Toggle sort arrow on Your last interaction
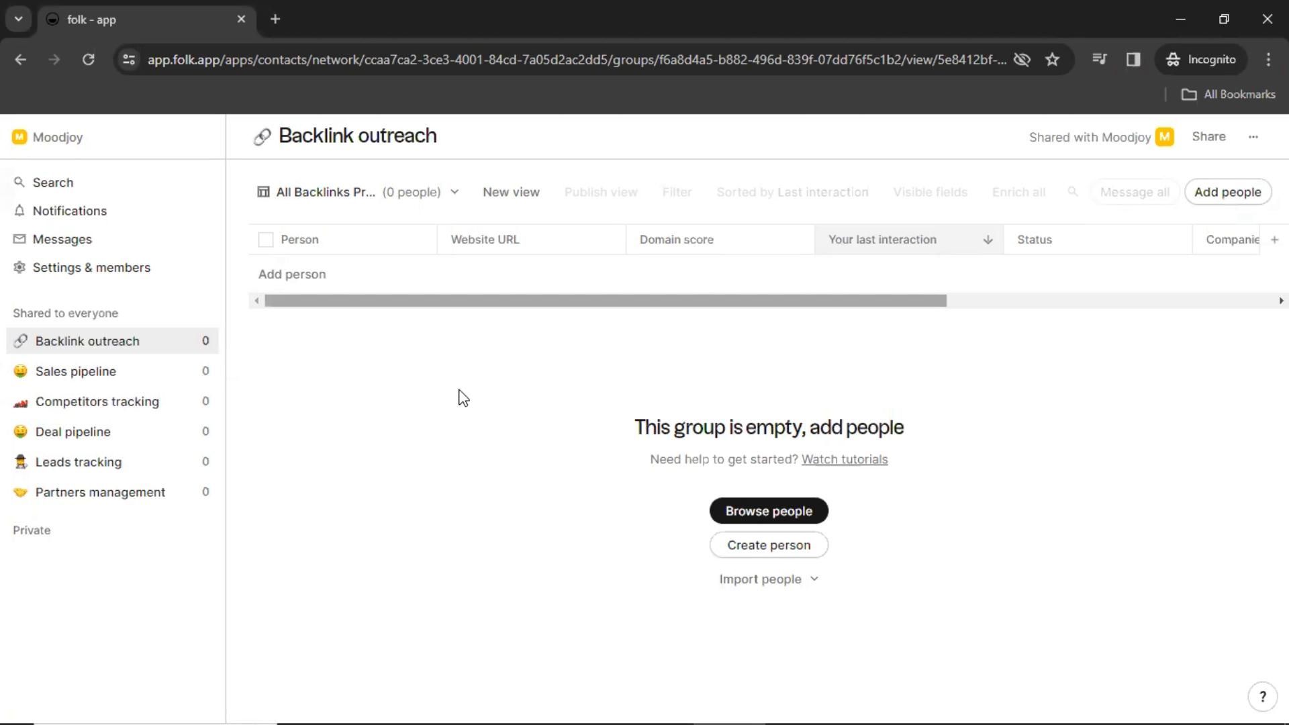Screen dimensions: 1289x725 [x=988, y=240]
